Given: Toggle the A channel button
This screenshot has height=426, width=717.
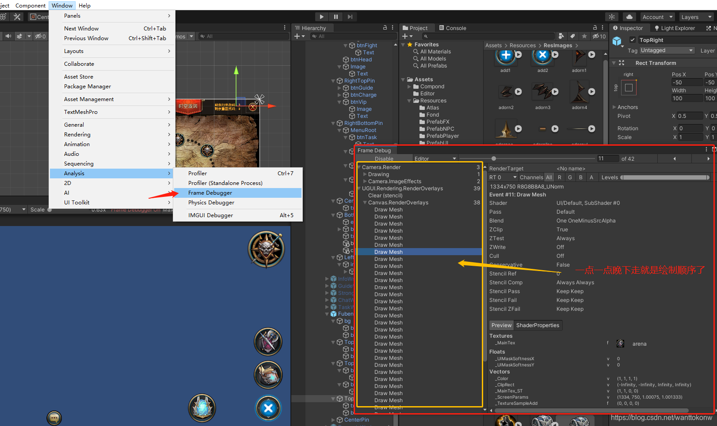Looking at the screenshot, I should pyautogui.click(x=591, y=177).
